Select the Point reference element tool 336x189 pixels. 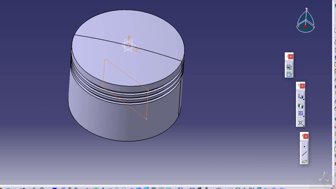pyautogui.click(x=304, y=147)
